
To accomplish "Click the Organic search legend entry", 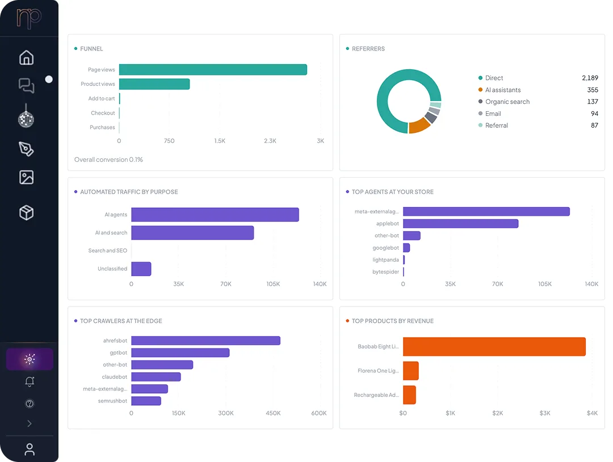I will point(507,102).
